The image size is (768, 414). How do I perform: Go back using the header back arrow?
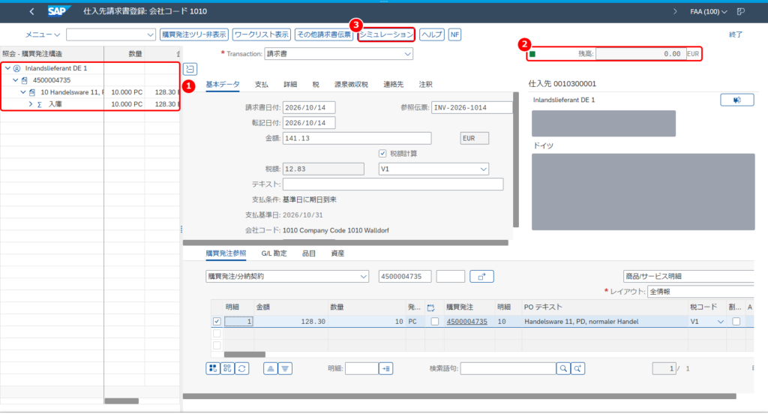pos(31,11)
